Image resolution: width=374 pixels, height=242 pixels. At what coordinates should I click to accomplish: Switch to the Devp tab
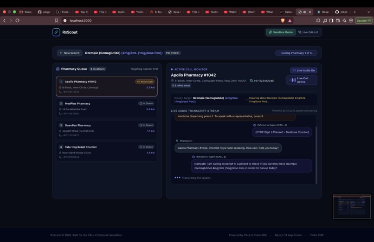323,12
